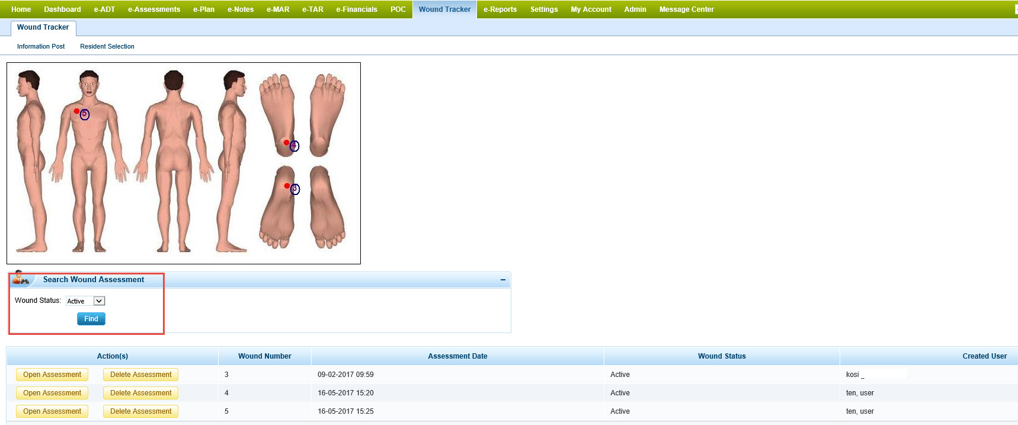1018x425 pixels.
Task: Navigate to e-Reports in top menu
Action: (x=500, y=9)
